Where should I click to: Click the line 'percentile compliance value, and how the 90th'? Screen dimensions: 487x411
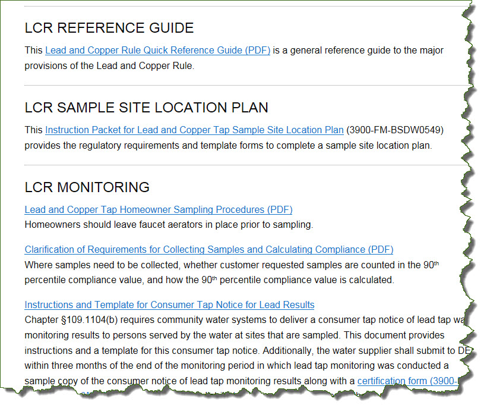[x=208, y=280]
